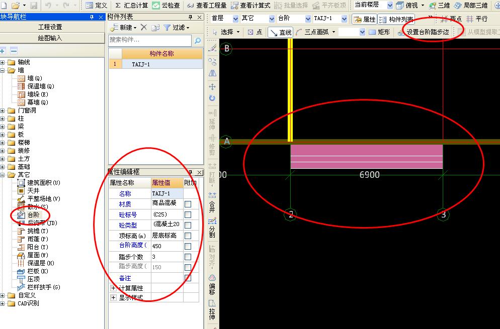The height and width of the screenshot is (329, 500).
Task: Open the TAIJ-1 component dropdown
Action: pyautogui.click(x=344, y=19)
